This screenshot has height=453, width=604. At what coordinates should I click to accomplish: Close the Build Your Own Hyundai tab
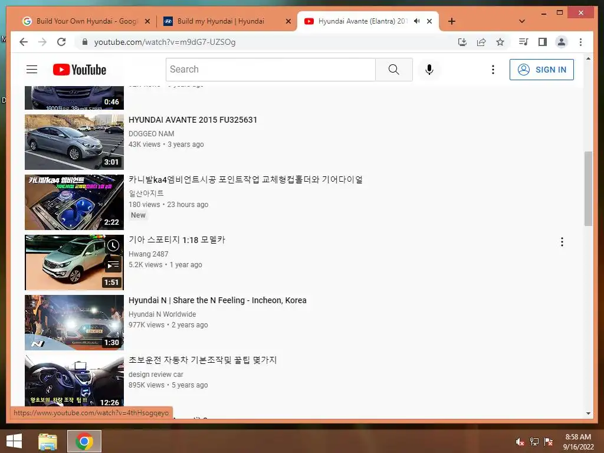coord(147,21)
